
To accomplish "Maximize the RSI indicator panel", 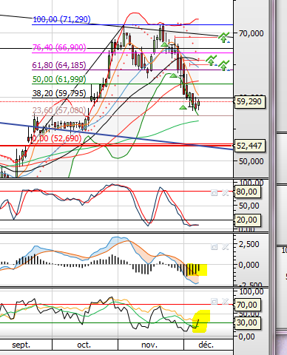I will point(214,301).
